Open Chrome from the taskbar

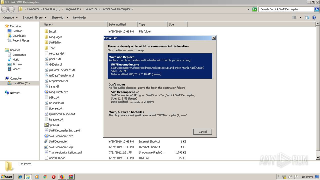[x=45, y=177]
